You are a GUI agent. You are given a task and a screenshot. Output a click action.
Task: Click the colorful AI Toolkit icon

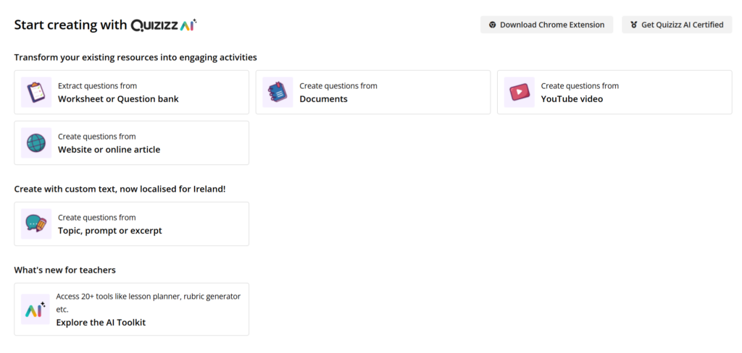coord(36,310)
